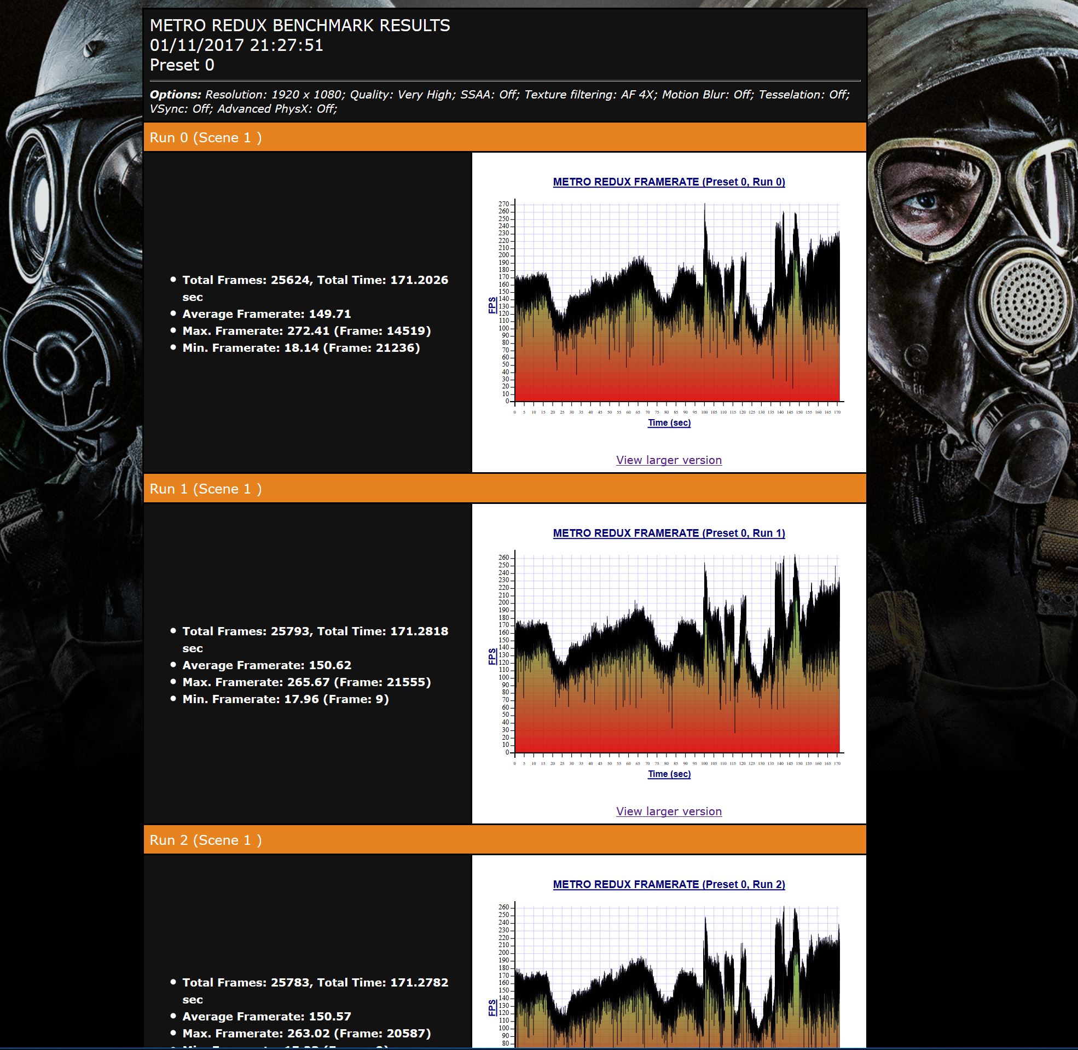This screenshot has width=1078, height=1050.
Task: Click 'METRO REDUX FRAMERATE (Preset 0, Run 0)' title
Action: tap(668, 182)
